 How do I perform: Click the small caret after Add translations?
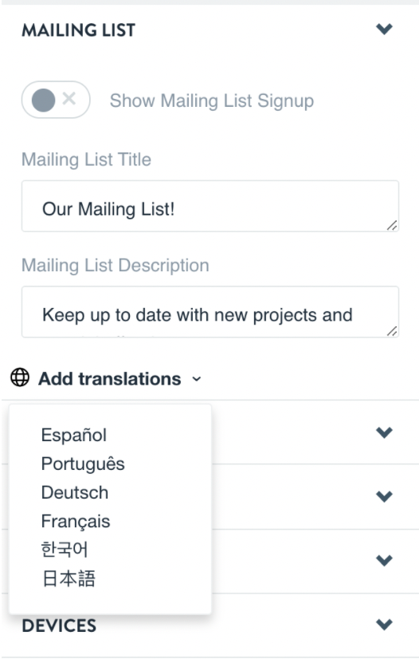click(196, 379)
